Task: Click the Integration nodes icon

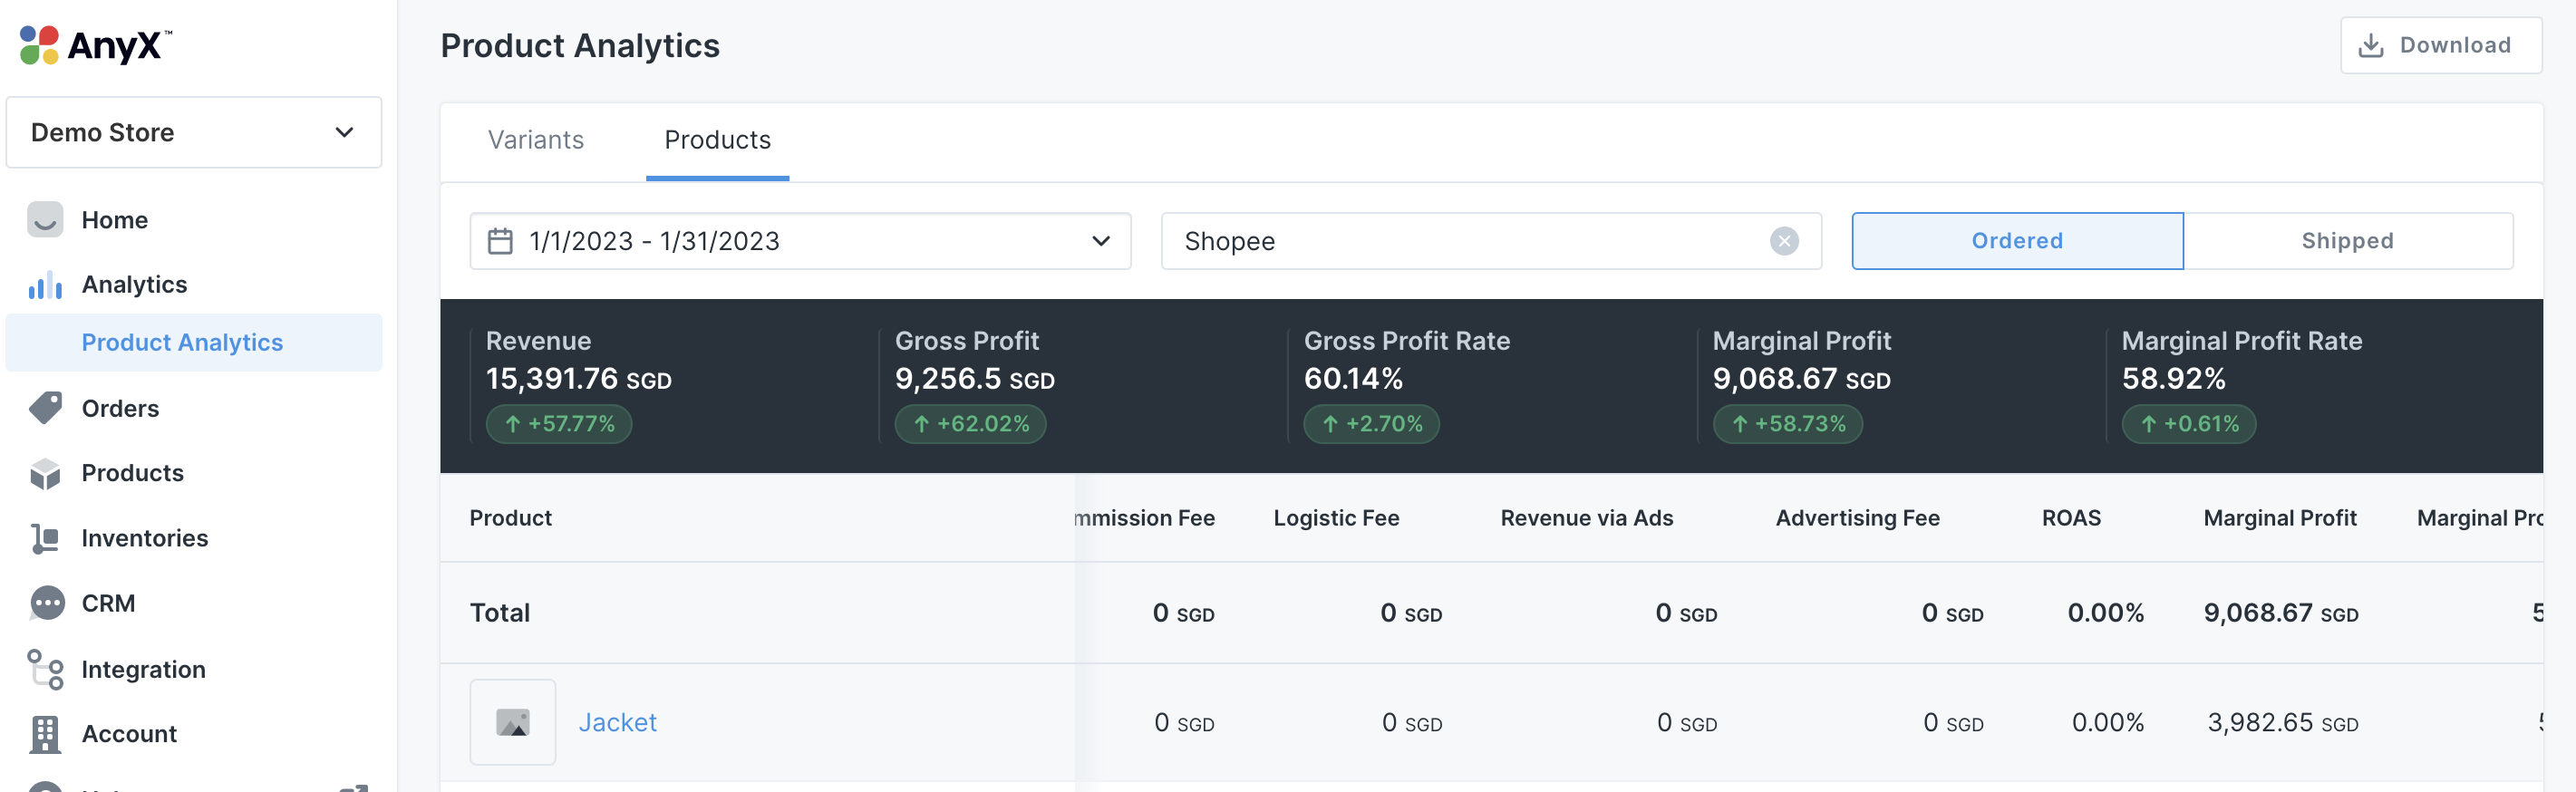Action: [45, 669]
